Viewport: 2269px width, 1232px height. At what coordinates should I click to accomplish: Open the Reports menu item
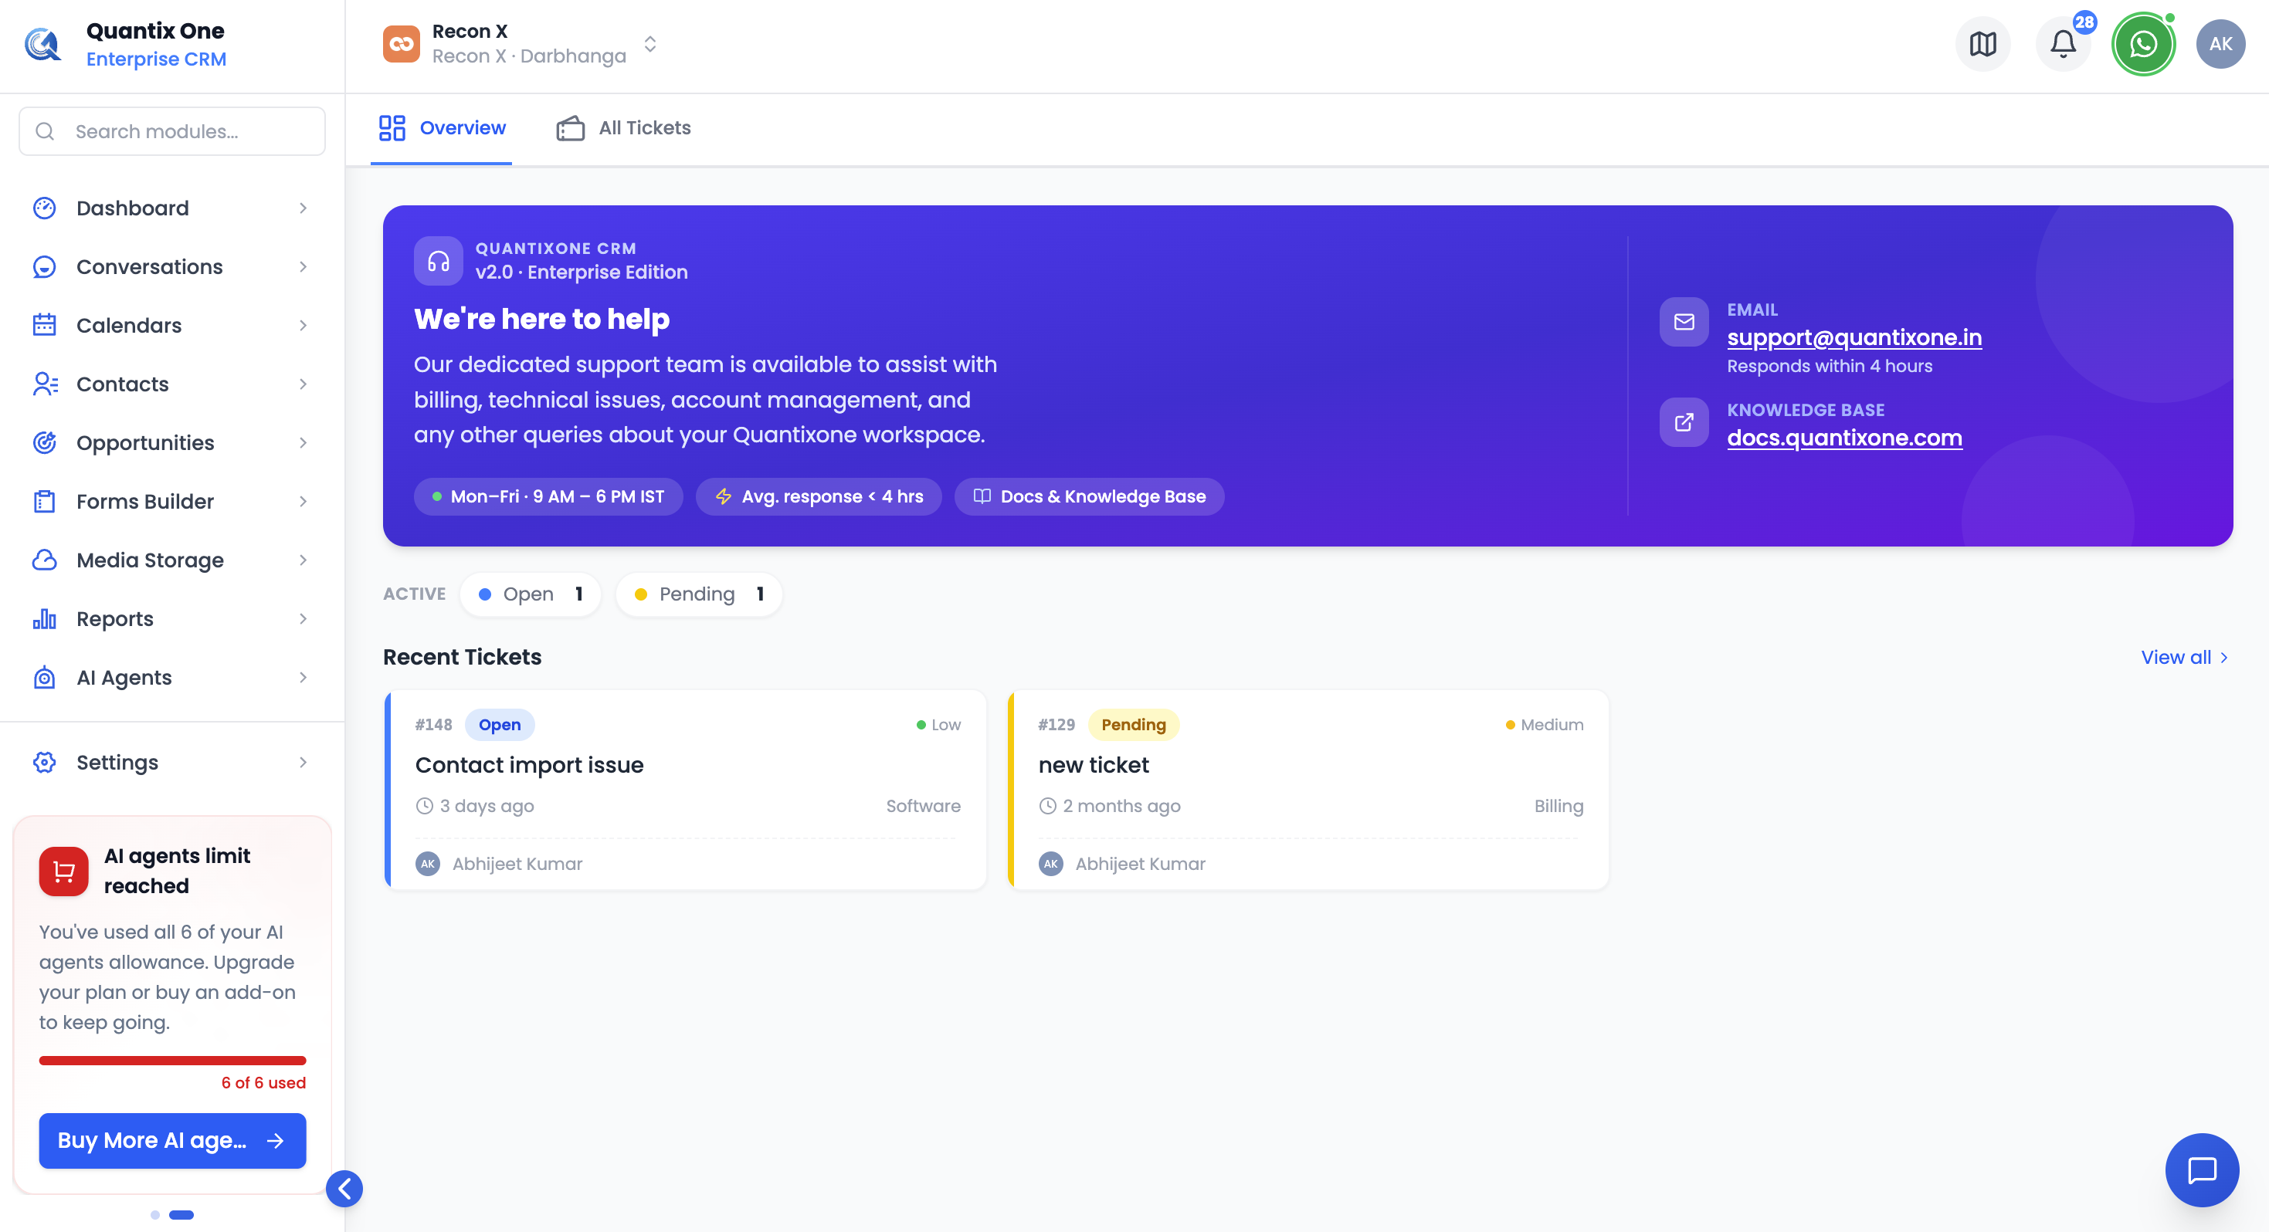coord(171,619)
